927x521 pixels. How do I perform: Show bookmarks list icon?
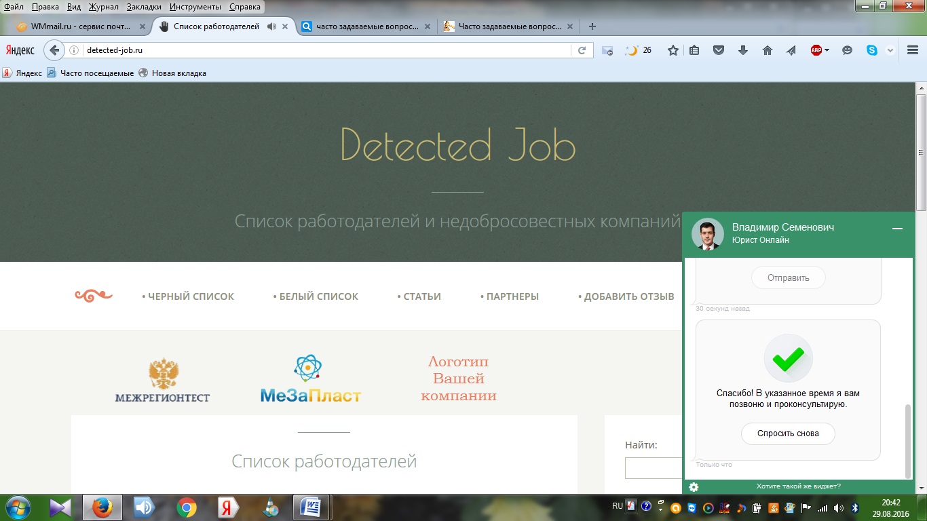pos(694,50)
